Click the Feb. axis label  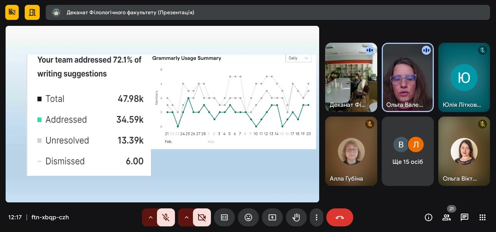click(x=169, y=142)
